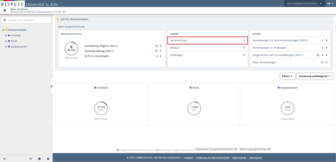The width and height of the screenshot is (336, 162).
Task: Click the Staatsexamen card title
Action: click(x=289, y=87)
